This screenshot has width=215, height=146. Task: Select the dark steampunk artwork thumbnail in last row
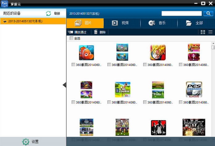194,127
